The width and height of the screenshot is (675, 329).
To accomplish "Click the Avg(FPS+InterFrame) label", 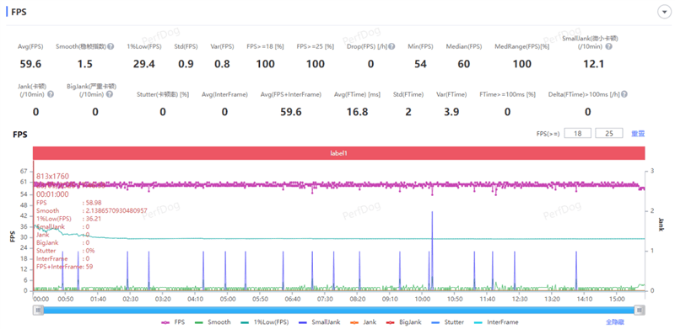I will [291, 94].
